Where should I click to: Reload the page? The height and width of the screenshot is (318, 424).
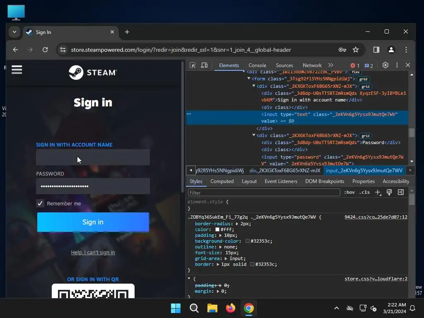tap(45, 50)
